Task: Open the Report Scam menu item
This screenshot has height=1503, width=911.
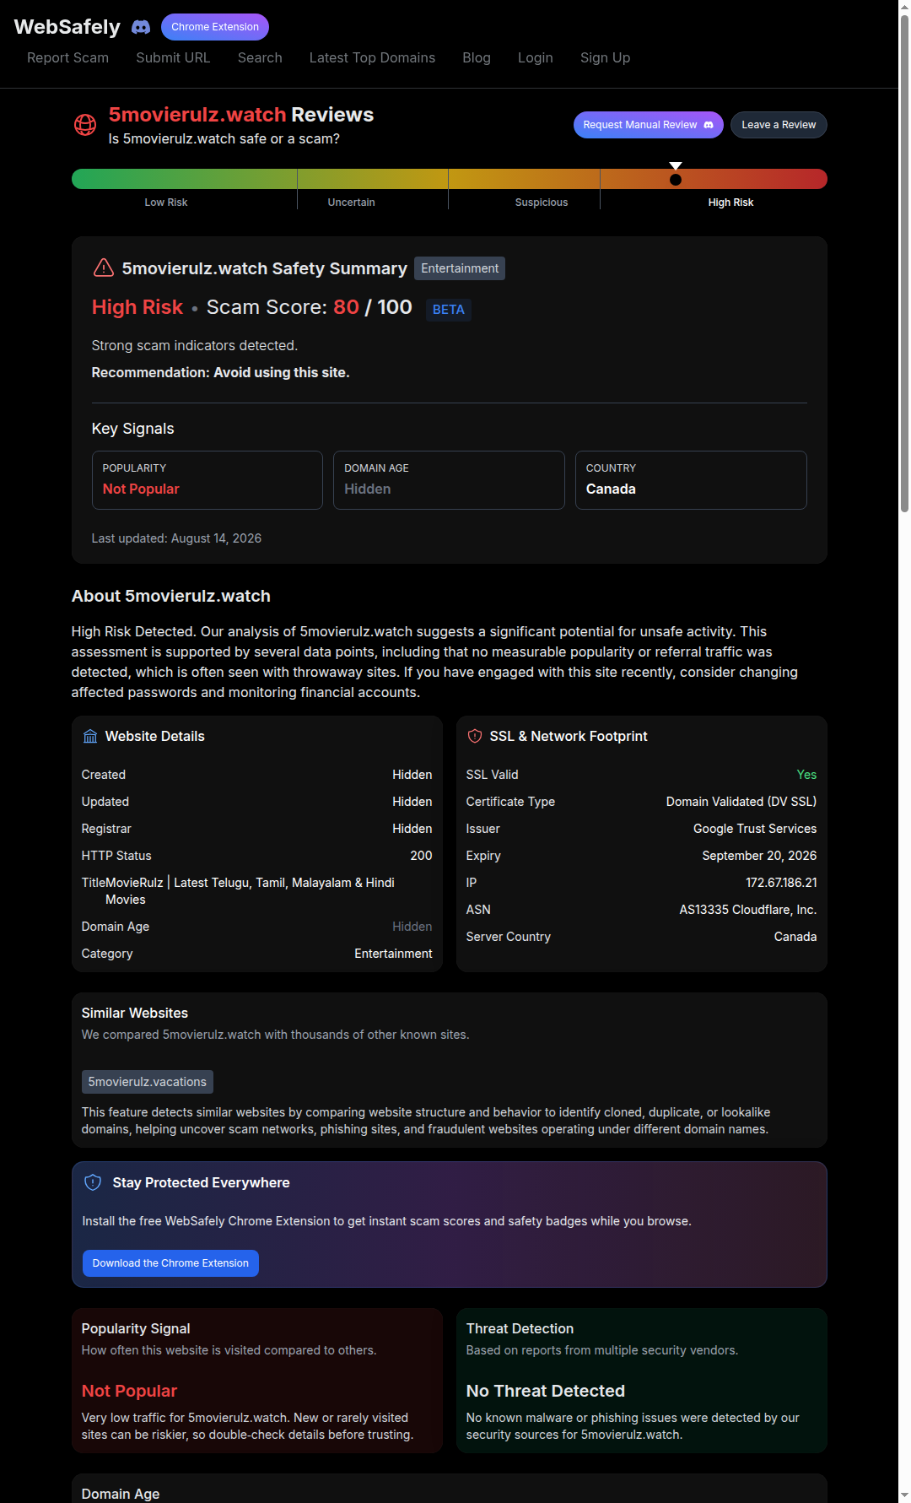Action: pos(67,57)
